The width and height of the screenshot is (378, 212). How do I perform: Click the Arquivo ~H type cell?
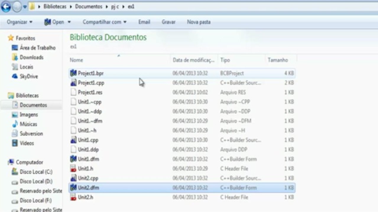(x=233, y=130)
